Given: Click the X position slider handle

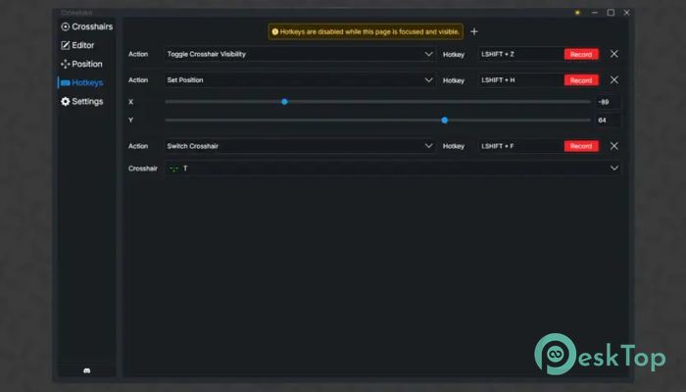Looking at the screenshot, I should pos(284,102).
